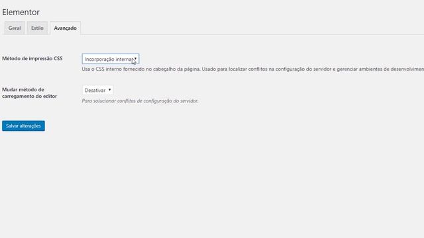
Task: Click the 'Usa o CSS interno fornecido' description
Action: click(x=253, y=69)
